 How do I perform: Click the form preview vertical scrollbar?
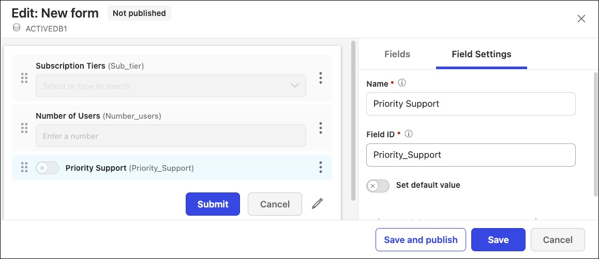(x=353, y=120)
